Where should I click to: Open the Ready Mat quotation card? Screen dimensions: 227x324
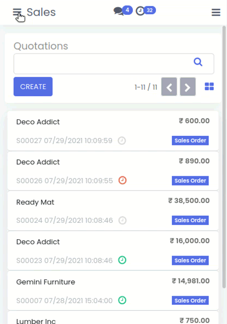(x=113, y=211)
